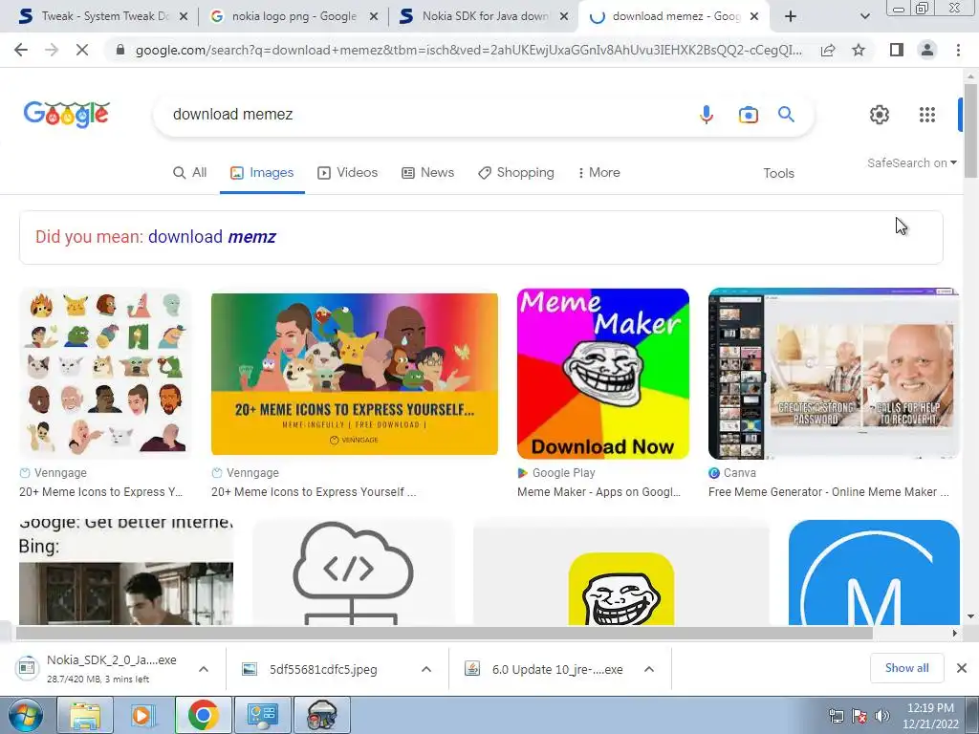Go to Google home via holiday logo
The width and height of the screenshot is (979, 734).
tap(67, 115)
